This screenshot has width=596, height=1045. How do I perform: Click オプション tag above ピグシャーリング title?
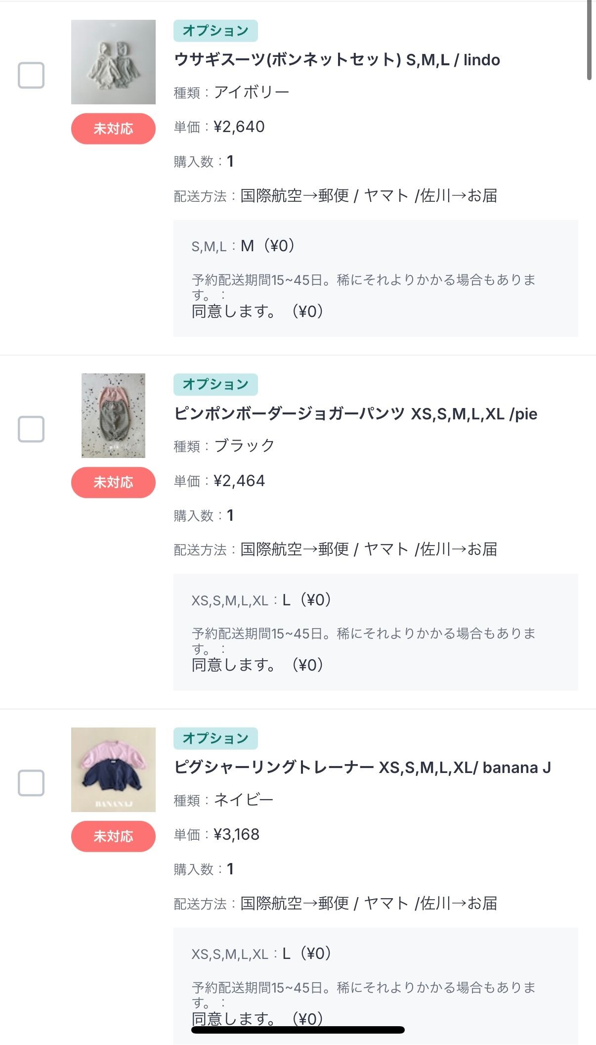[x=215, y=738]
